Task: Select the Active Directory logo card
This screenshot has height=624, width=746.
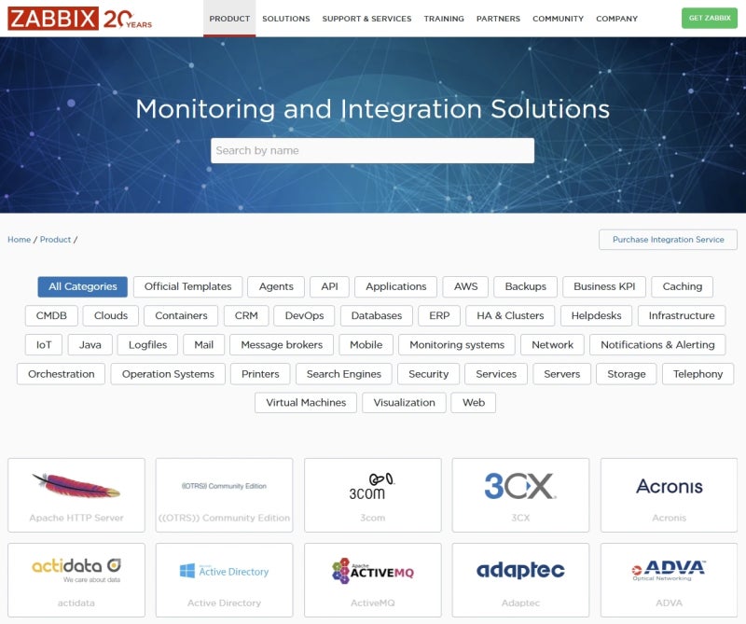Action: click(x=224, y=580)
